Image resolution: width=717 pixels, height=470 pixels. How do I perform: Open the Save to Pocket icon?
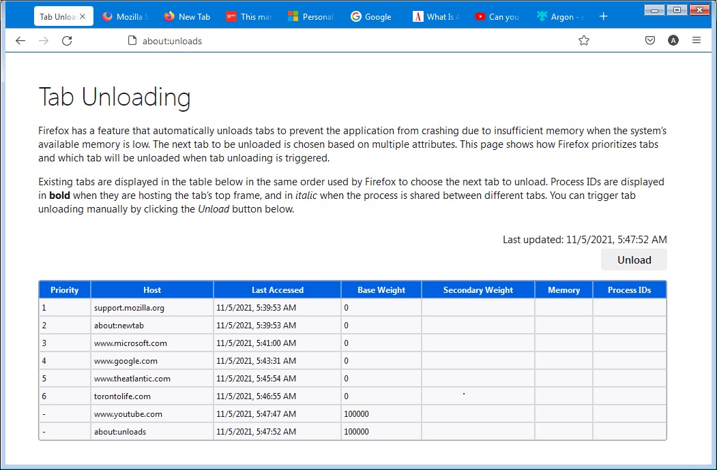pyautogui.click(x=649, y=41)
